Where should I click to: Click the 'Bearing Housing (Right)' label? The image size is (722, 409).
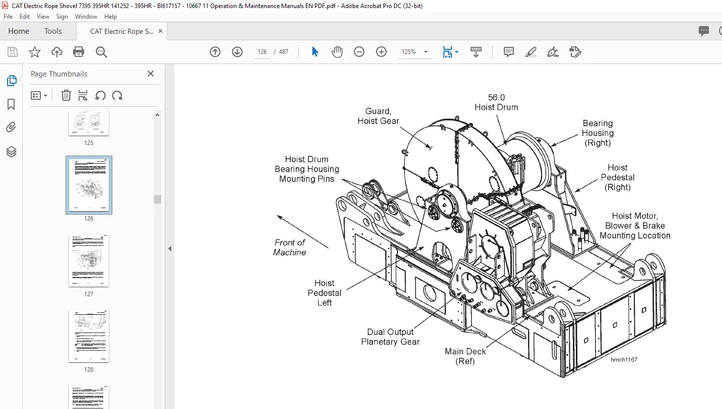[598, 133]
